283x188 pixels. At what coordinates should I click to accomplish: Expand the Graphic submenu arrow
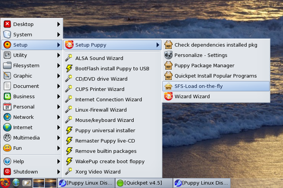[59, 76]
